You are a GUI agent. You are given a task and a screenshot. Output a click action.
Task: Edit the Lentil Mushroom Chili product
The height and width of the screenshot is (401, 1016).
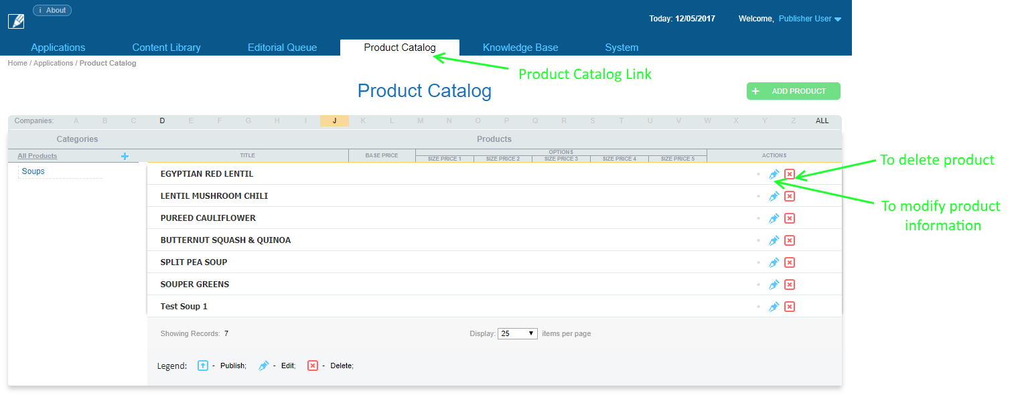[774, 196]
